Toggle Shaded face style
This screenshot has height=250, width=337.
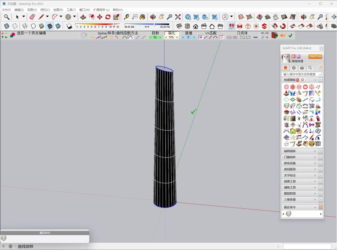pyautogui.click(x=42, y=26)
